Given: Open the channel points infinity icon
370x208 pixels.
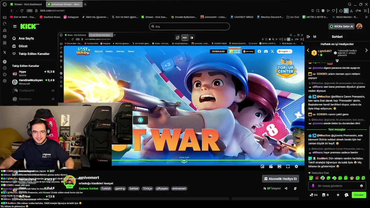Looking at the screenshot, I should pyautogui.click(x=313, y=195).
